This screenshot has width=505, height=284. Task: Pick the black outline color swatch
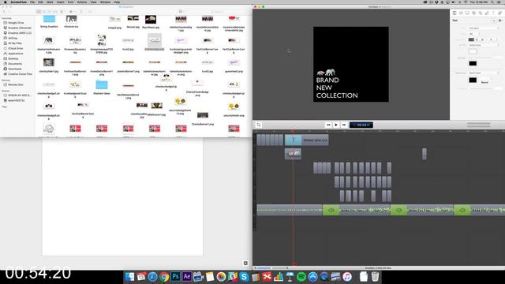pyautogui.click(x=473, y=63)
